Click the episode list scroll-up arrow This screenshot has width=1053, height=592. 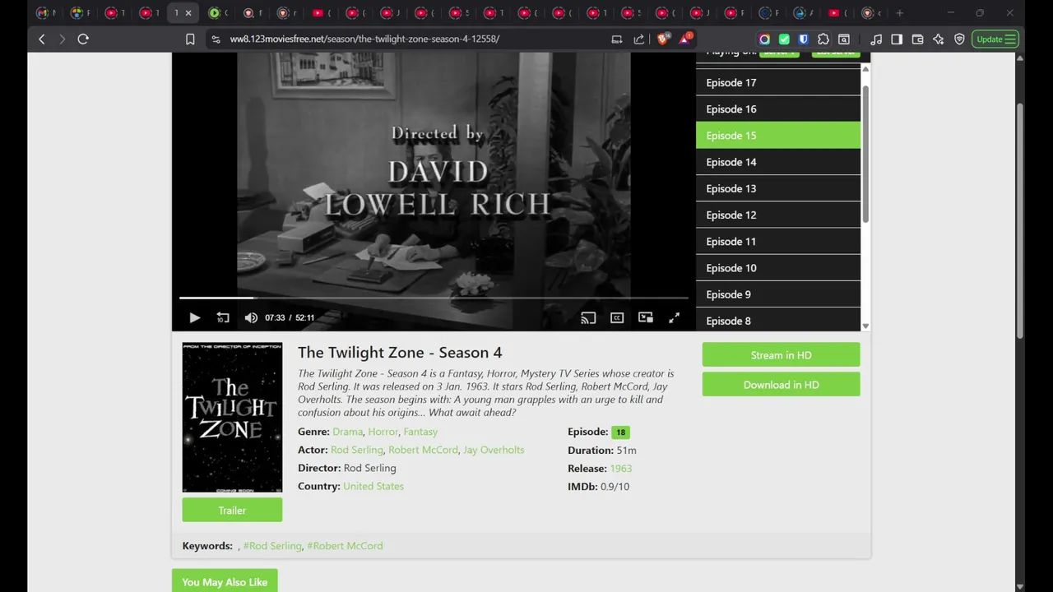[x=865, y=70]
